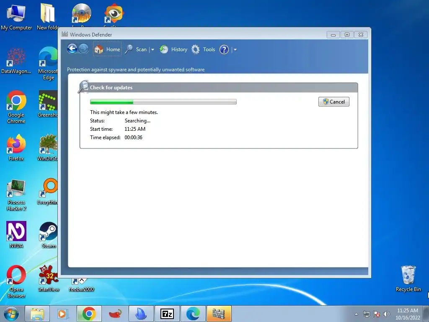This screenshot has height=322, width=429.
Task: Select the Firefox desktop shortcut
Action: pos(16,148)
